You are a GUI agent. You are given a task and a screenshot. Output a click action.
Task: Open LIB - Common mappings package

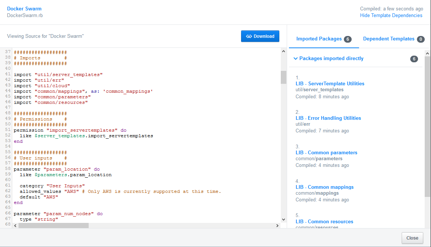coord(325,187)
